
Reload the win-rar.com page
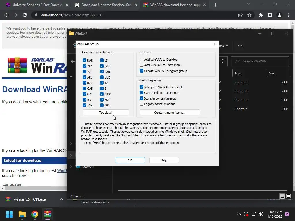(25, 15)
